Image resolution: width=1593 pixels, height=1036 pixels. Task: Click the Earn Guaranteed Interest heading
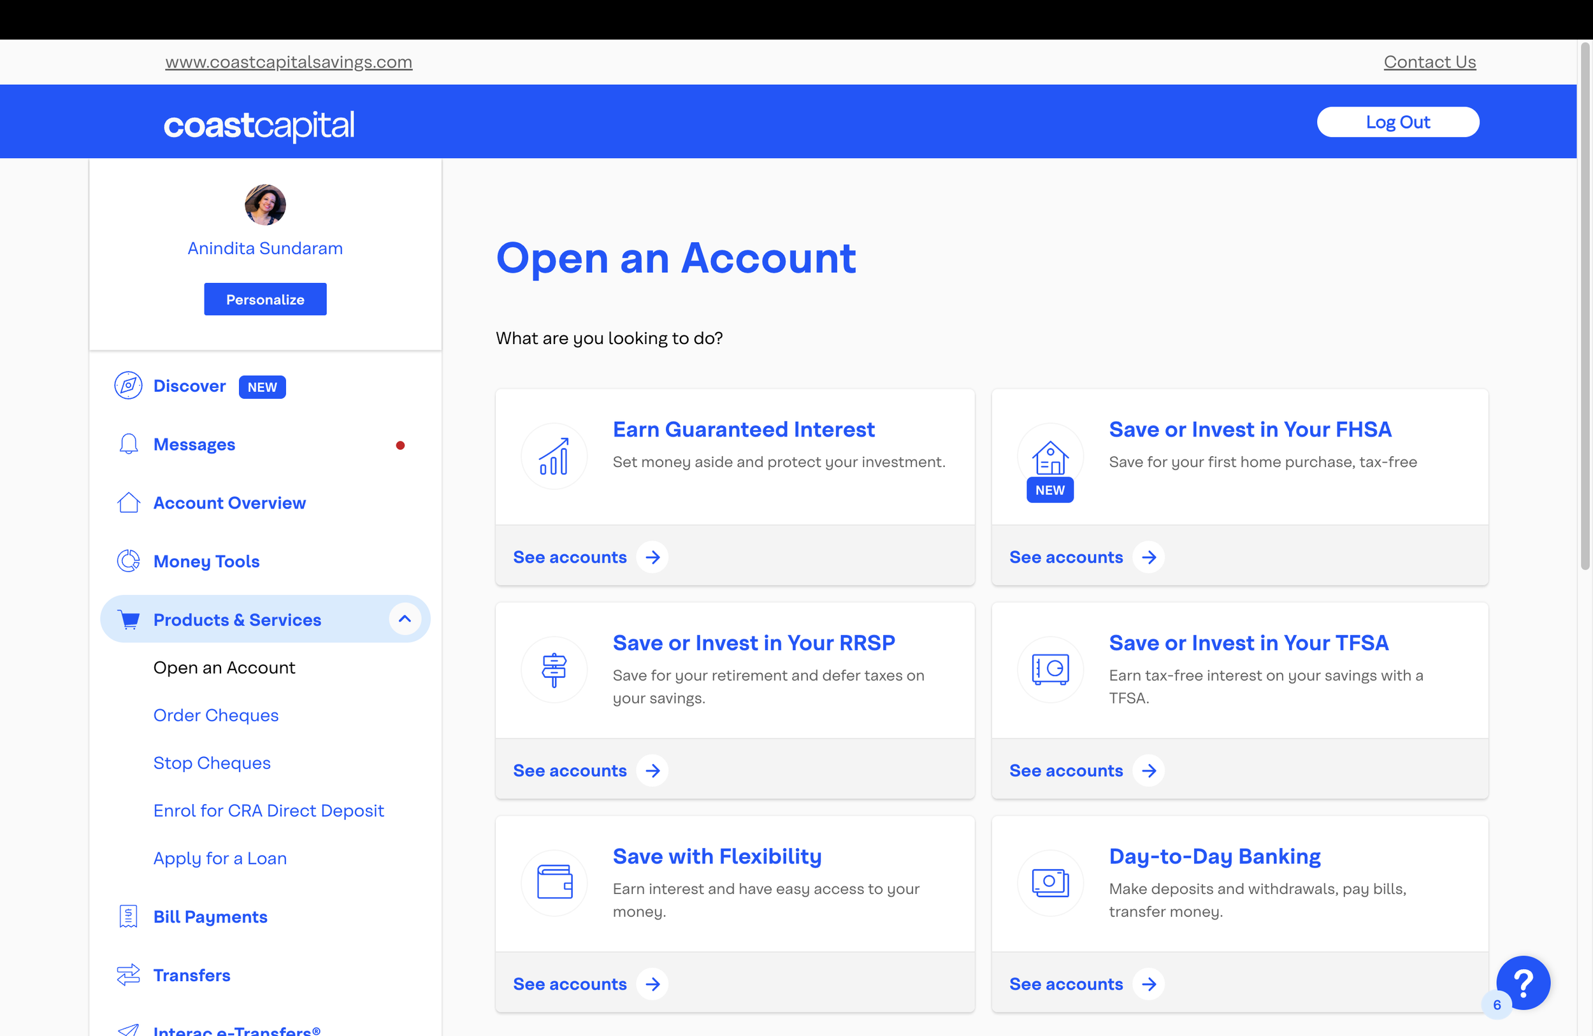(x=744, y=429)
